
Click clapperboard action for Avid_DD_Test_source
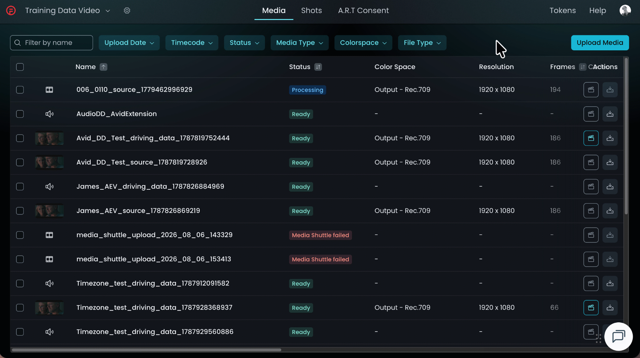pyautogui.click(x=591, y=162)
